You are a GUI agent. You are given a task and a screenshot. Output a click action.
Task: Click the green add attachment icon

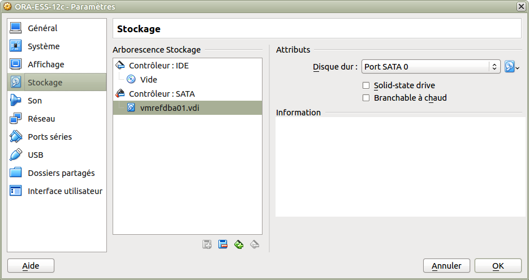[x=239, y=244]
